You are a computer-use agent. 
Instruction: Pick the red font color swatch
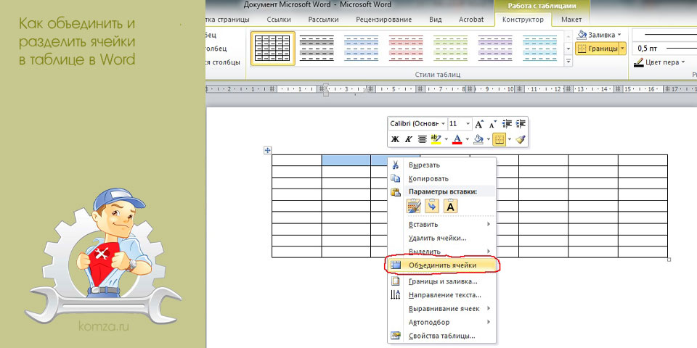coord(457,139)
